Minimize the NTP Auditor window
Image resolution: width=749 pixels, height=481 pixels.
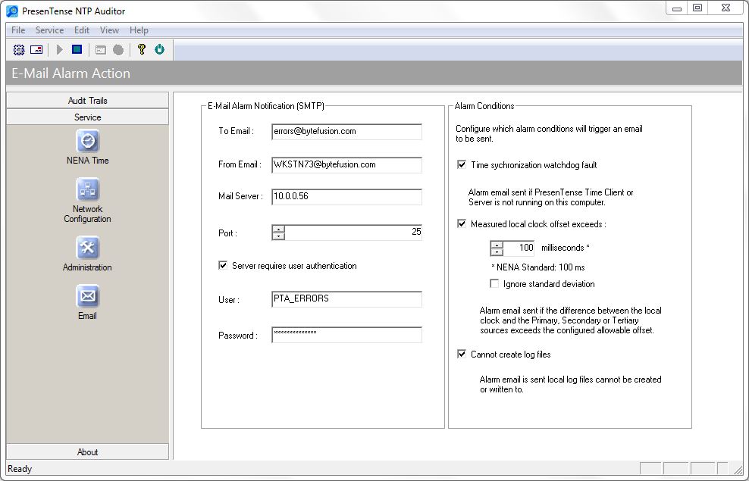[x=677, y=8]
